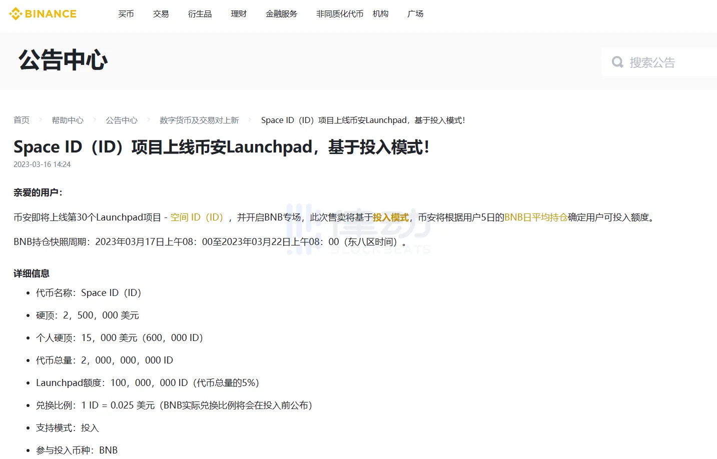Open the 交易 menu
This screenshot has height=459, width=717.
point(161,14)
